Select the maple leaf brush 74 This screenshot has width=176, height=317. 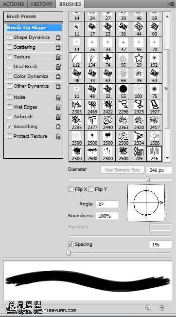pos(108,60)
